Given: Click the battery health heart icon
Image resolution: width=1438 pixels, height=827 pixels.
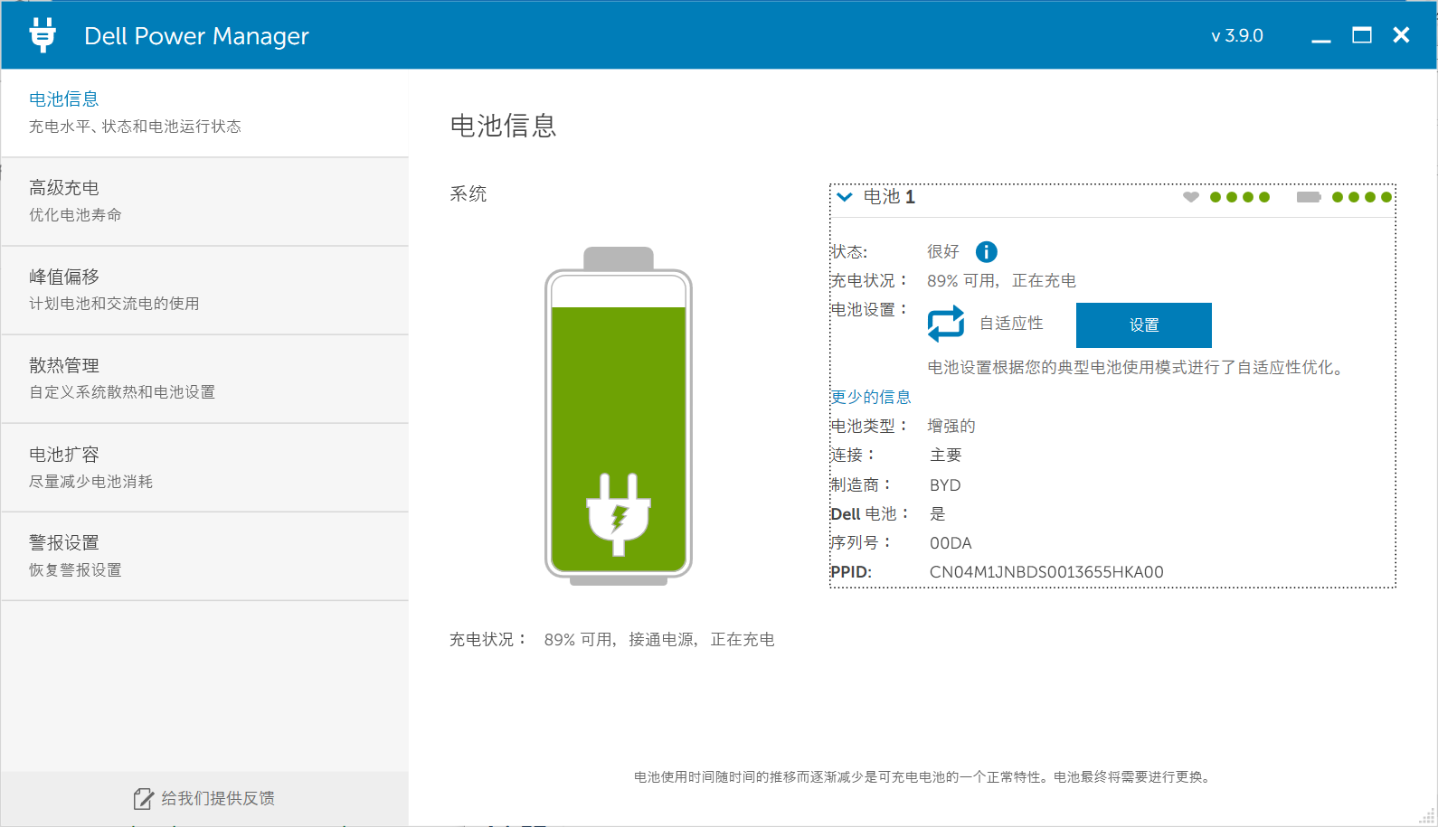Looking at the screenshot, I should [x=1191, y=197].
